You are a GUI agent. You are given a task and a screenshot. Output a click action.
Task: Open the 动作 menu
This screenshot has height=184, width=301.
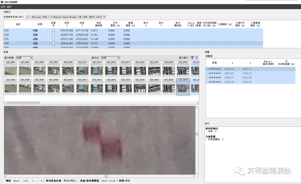pos(9,7)
